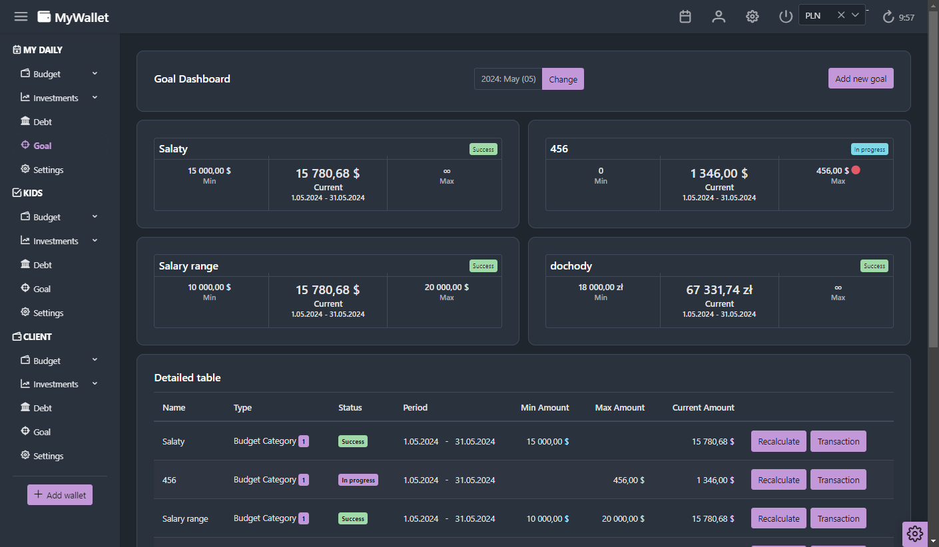Click the Add new goal button
The image size is (939, 547).
[x=861, y=78]
